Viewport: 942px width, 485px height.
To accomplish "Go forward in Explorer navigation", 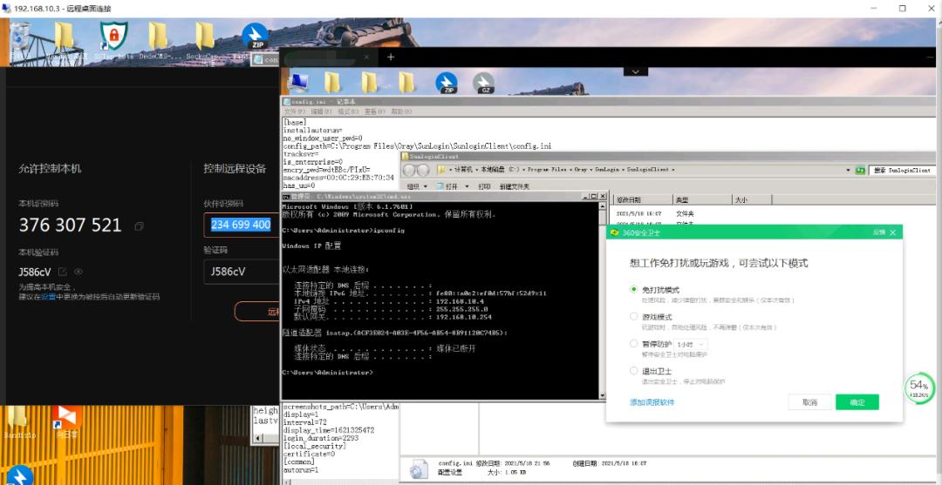I will (x=423, y=171).
